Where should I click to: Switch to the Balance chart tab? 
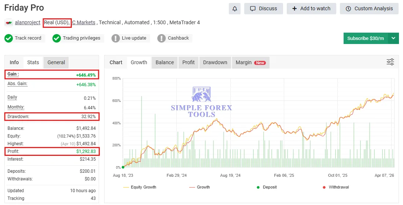[x=165, y=62]
